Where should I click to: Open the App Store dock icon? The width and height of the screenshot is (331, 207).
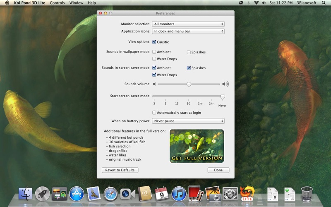point(77,193)
